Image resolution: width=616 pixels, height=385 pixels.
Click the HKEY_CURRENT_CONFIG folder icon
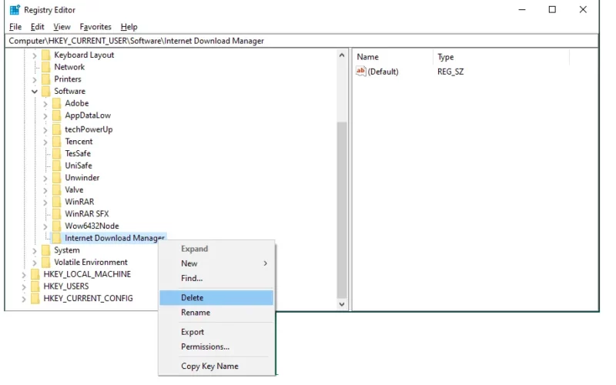click(x=35, y=299)
